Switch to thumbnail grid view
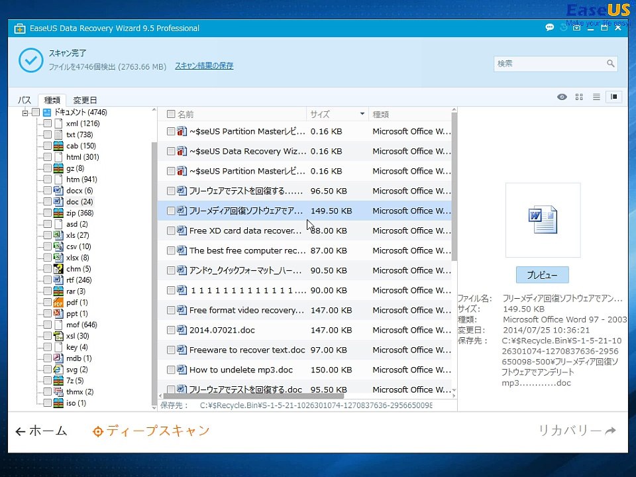The image size is (636, 477). (579, 97)
